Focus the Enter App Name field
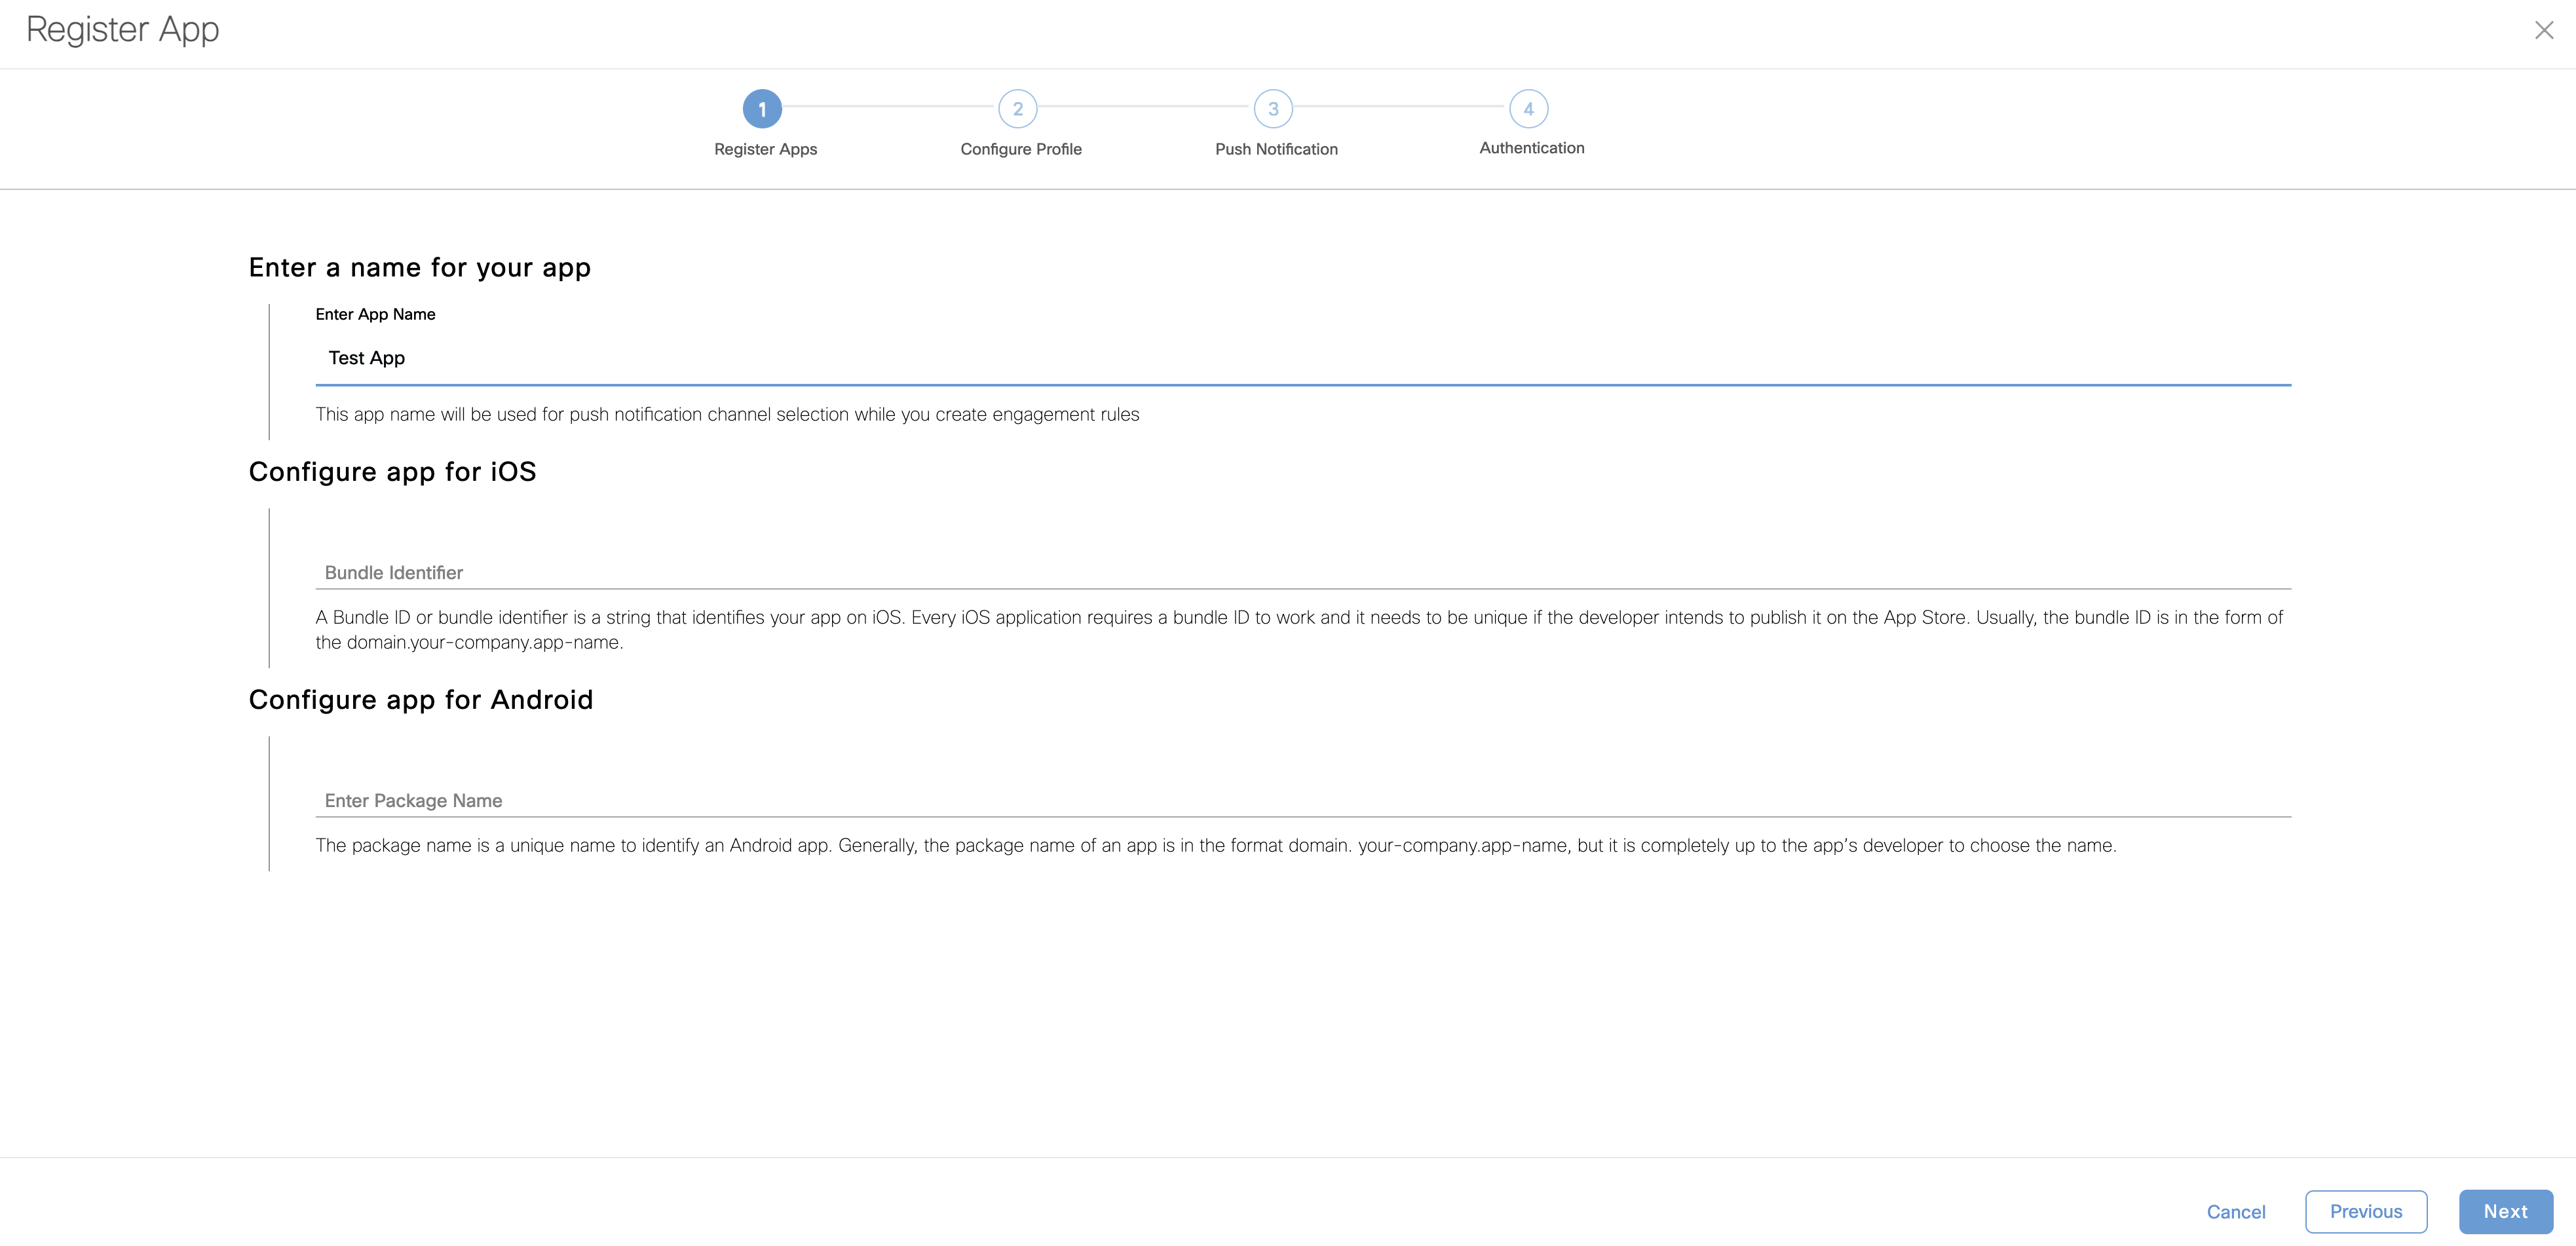This screenshot has width=2576, height=1246. pyautogui.click(x=1302, y=359)
